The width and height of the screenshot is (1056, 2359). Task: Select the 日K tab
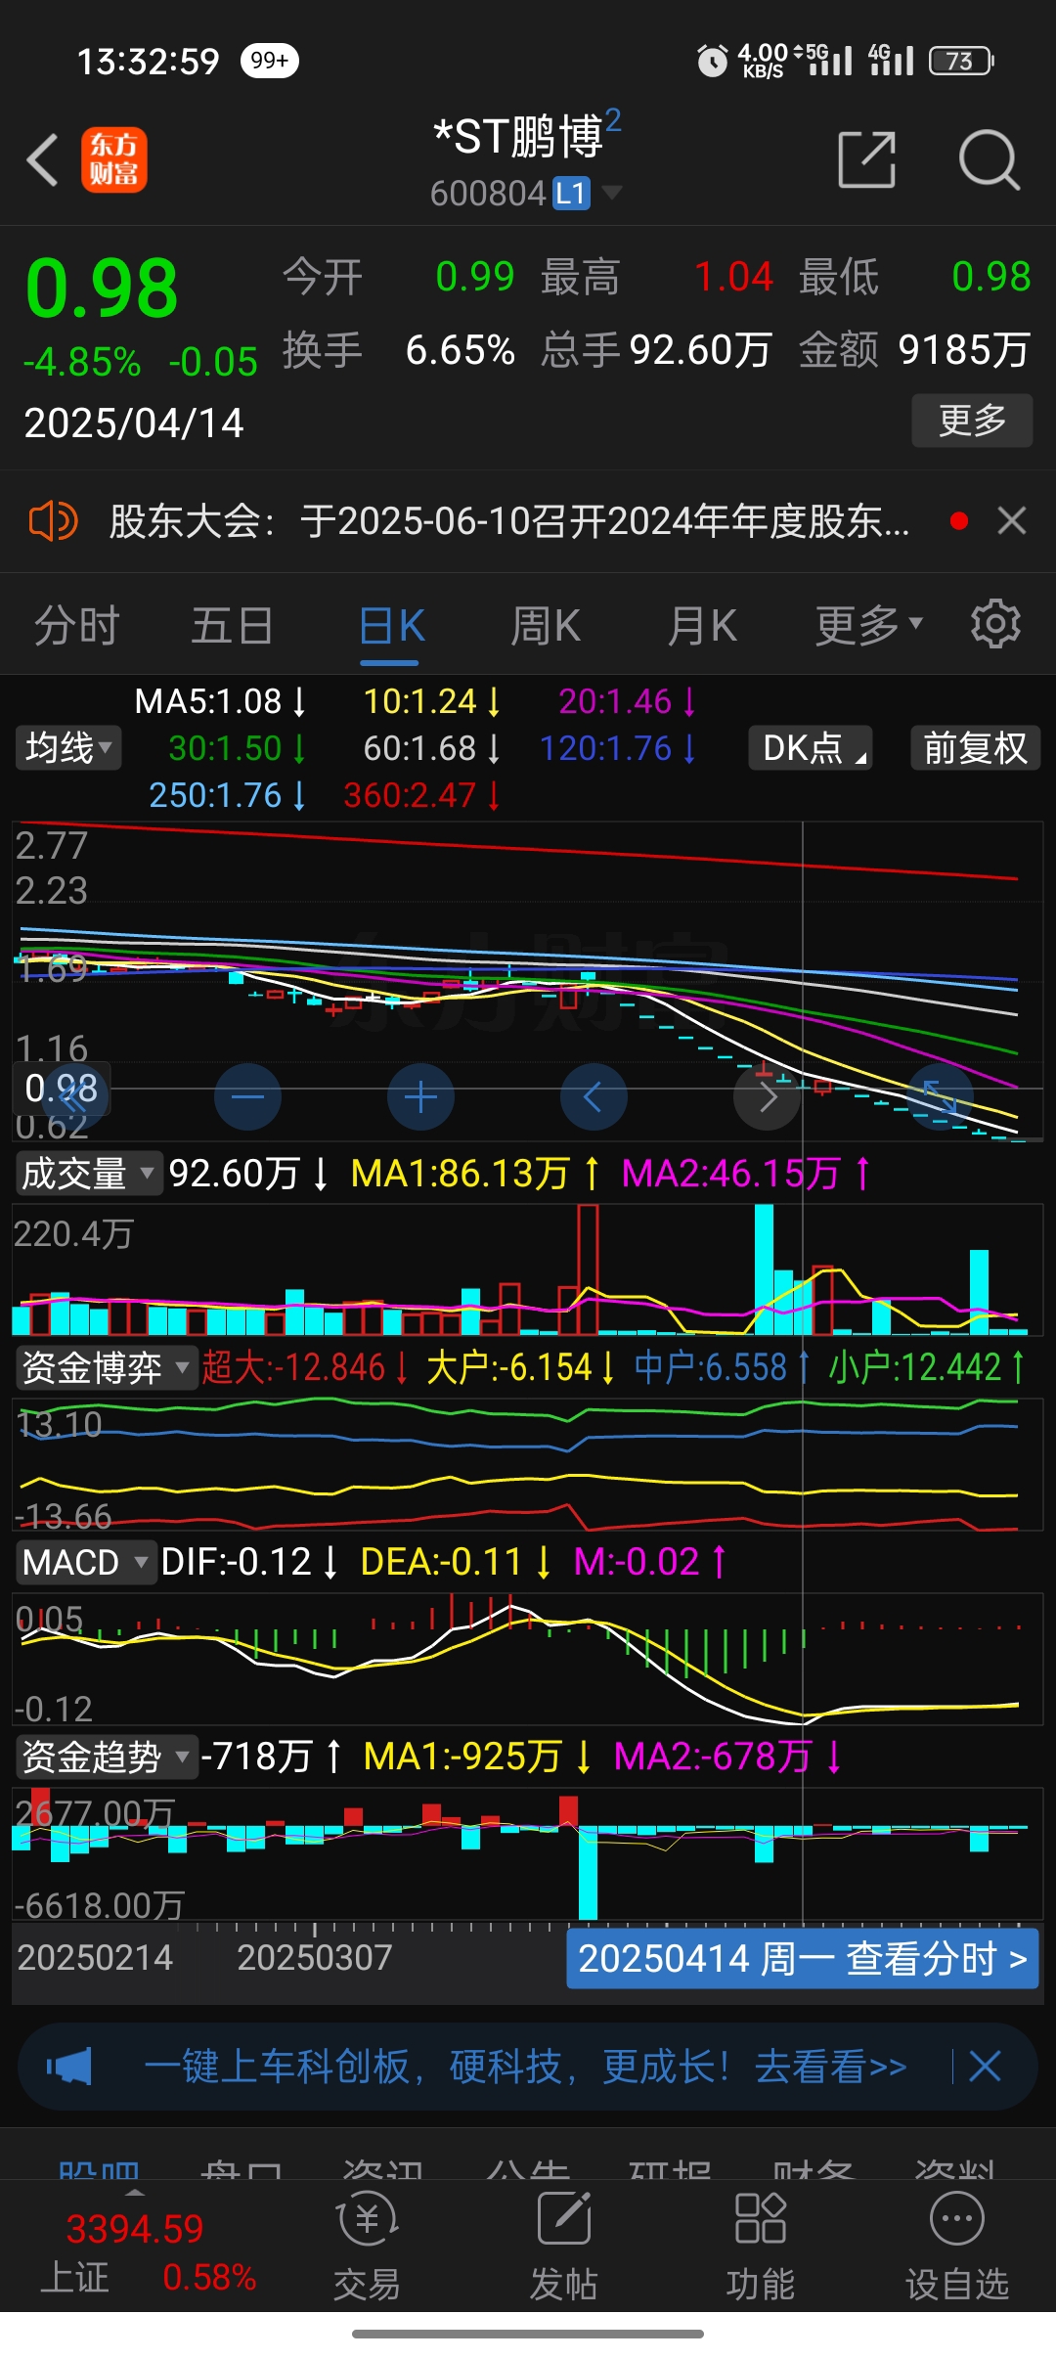[391, 625]
